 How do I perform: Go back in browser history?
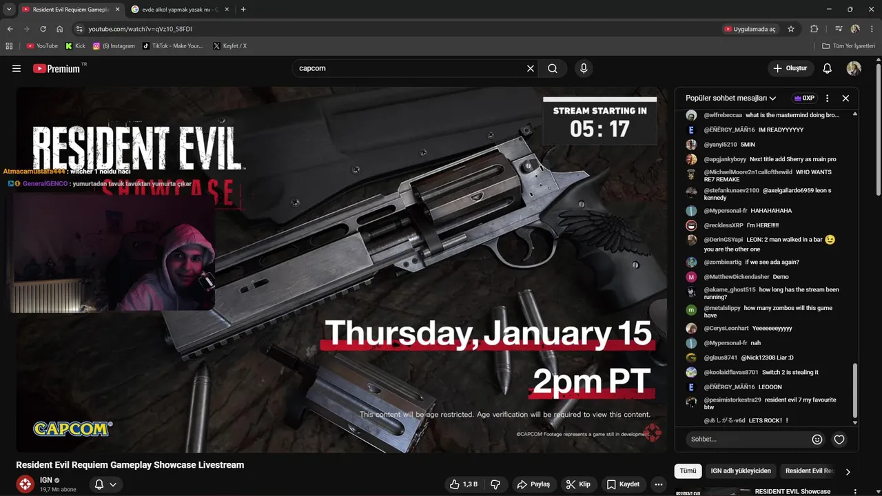click(10, 29)
